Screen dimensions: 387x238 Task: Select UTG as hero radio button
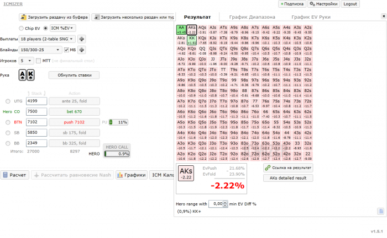(x=8, y=101)
